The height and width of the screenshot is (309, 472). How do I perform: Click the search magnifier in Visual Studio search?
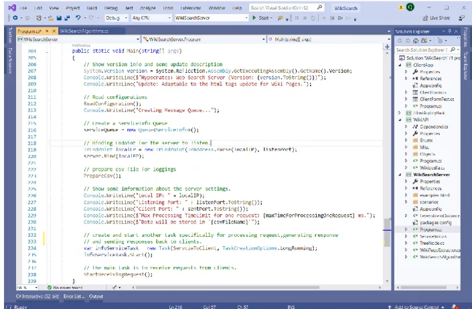point(319,7)
